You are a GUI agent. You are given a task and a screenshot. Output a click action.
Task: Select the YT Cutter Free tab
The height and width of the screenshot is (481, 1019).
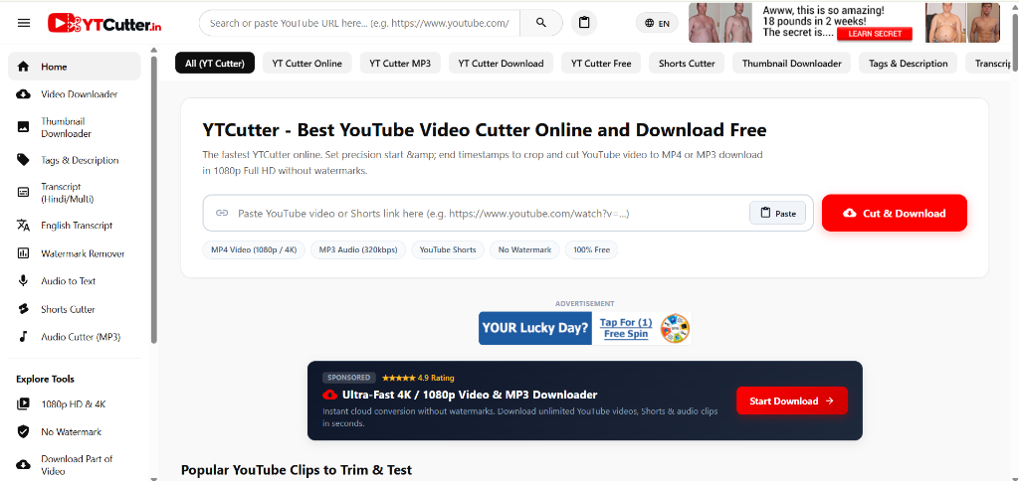click(601, 63)
